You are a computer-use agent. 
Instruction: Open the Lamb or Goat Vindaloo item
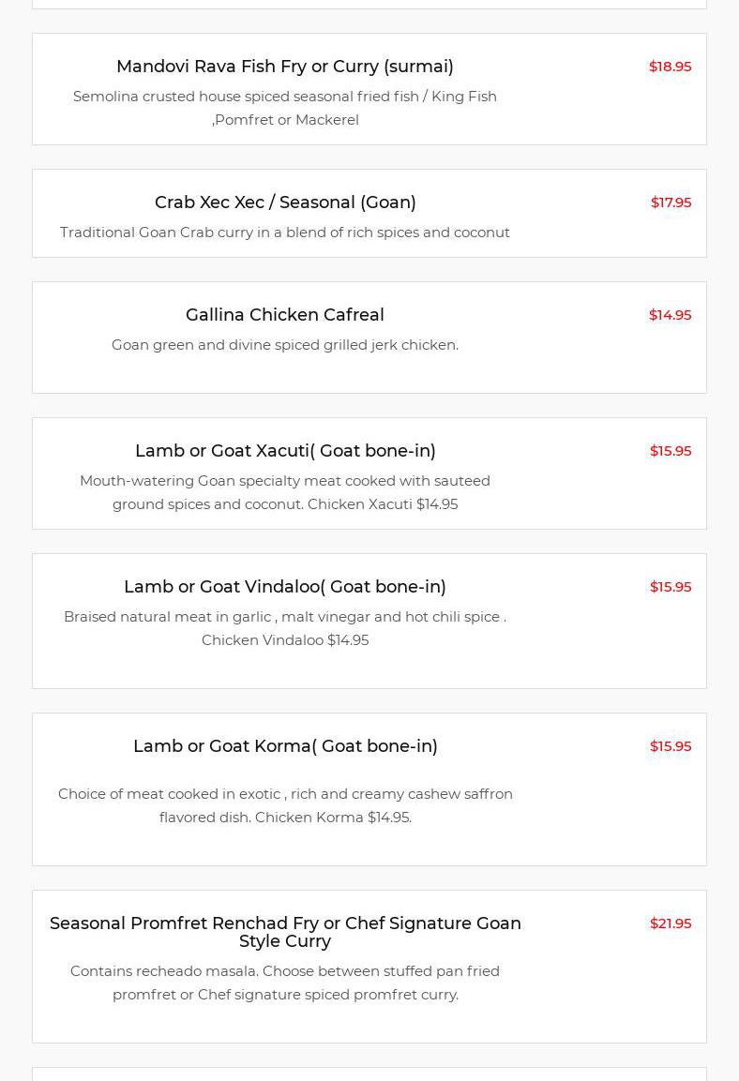pyautogui.click(x=284, y=587)
